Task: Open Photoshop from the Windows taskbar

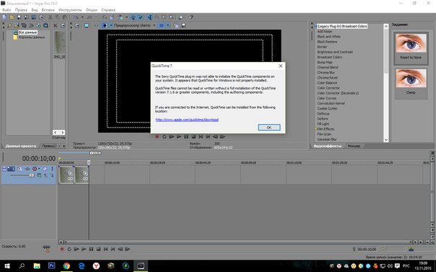Action: coord(52,266)
